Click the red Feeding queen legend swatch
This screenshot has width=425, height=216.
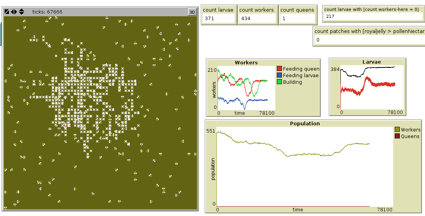coord(279,69)
